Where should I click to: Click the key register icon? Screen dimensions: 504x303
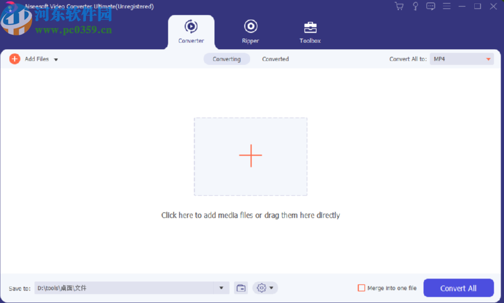click(415, 6)
